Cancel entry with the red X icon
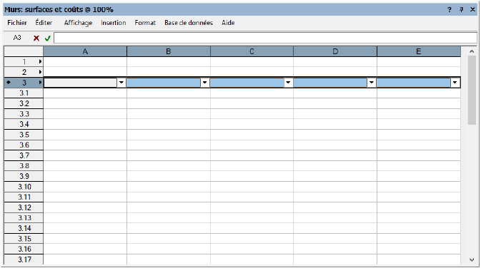Viewport: 481px width, 268px height. click(x=36, y=38)
